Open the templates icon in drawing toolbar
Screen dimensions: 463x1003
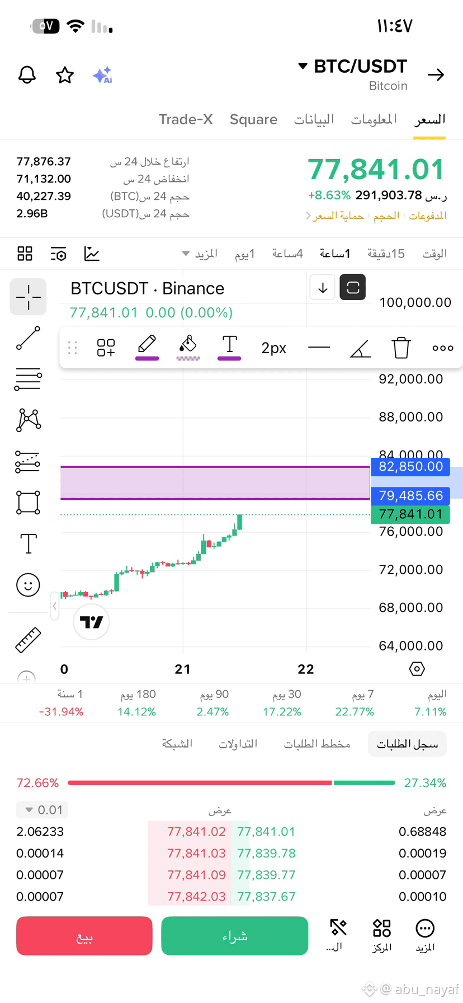(x=106, y=348)
